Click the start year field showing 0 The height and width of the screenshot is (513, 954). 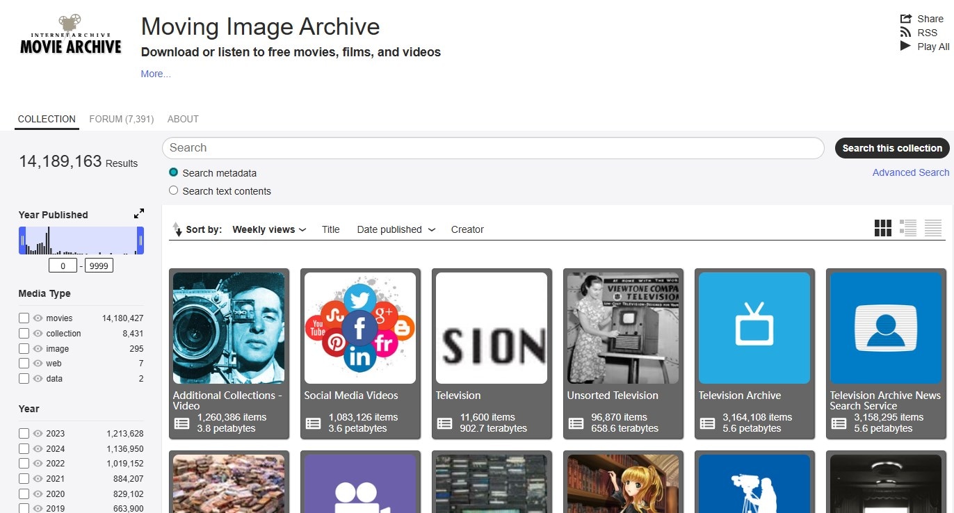click(x=63, y=266)
